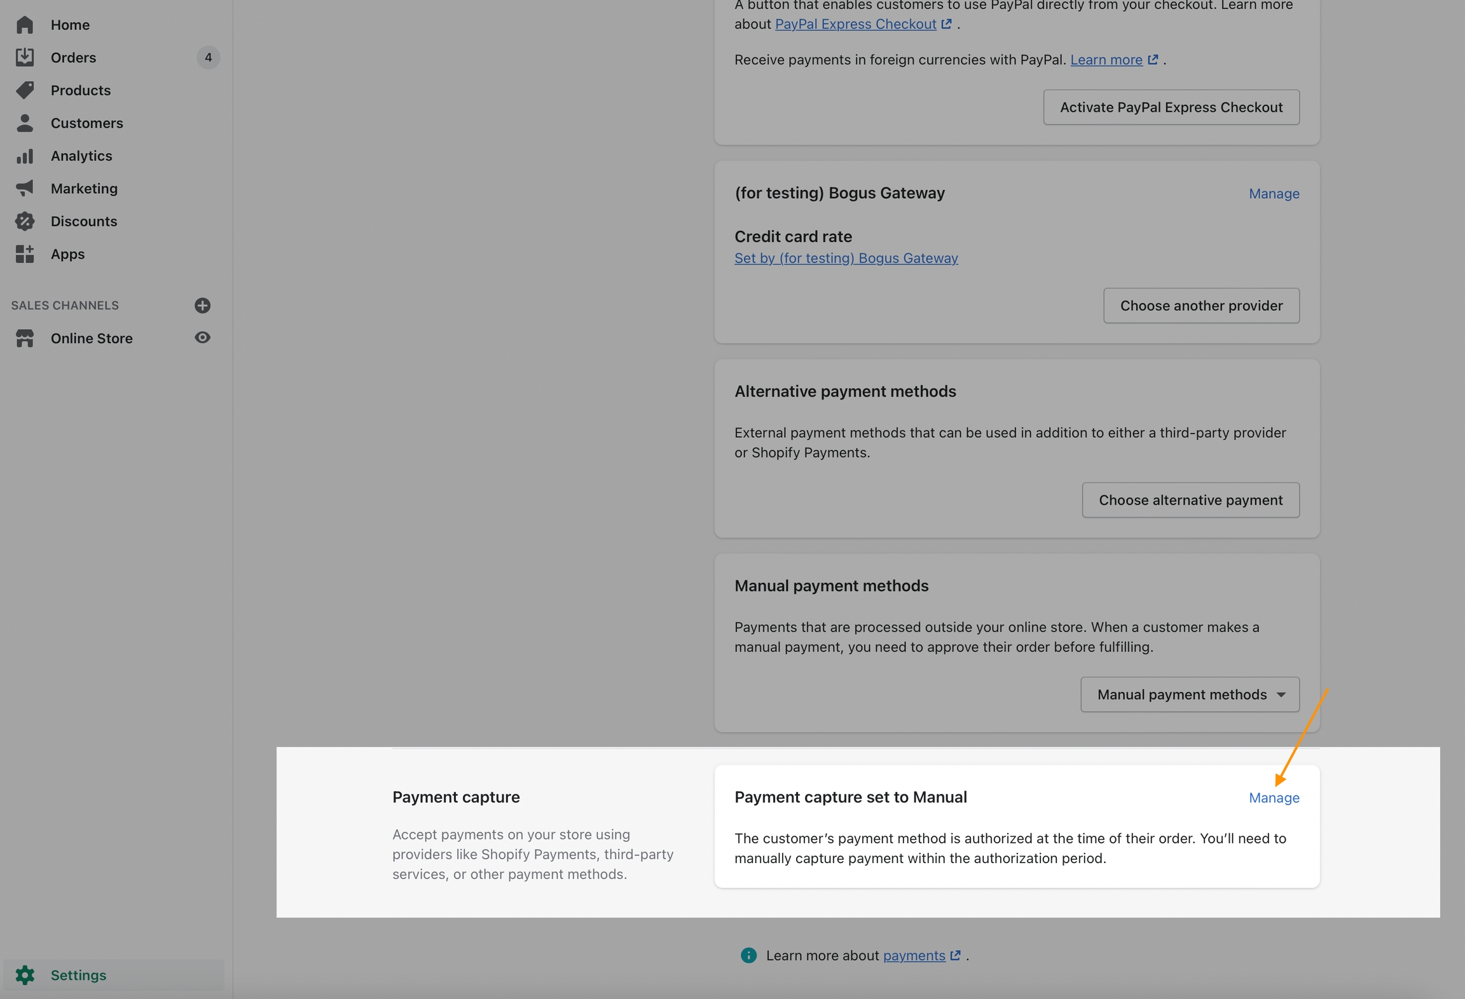Click the Discounts badge icon

point(25,221)
